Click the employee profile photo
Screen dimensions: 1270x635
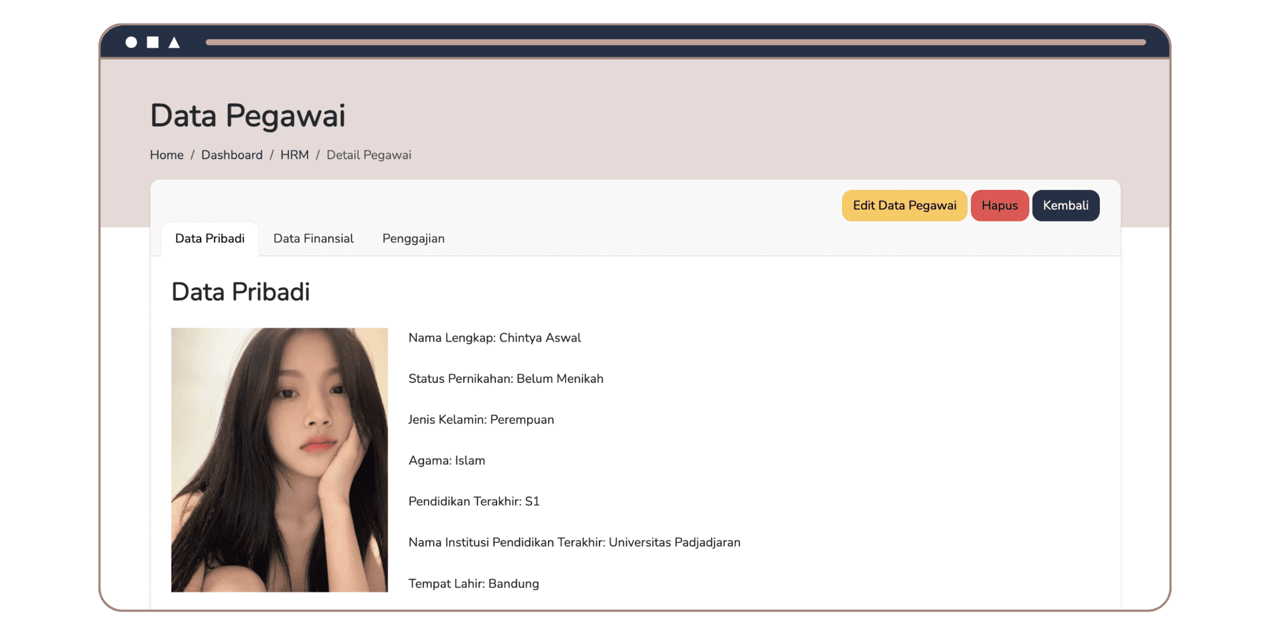pyautogui.click(x=279, y=460)
